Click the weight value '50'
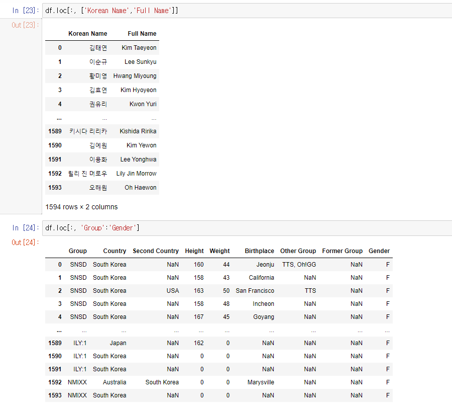Viewport: 452px width, 406px height. click(x=227, y=291)
